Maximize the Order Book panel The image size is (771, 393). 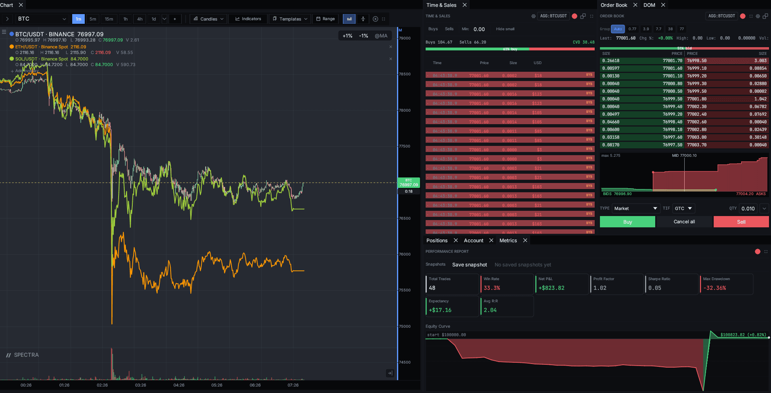point(751,16)
